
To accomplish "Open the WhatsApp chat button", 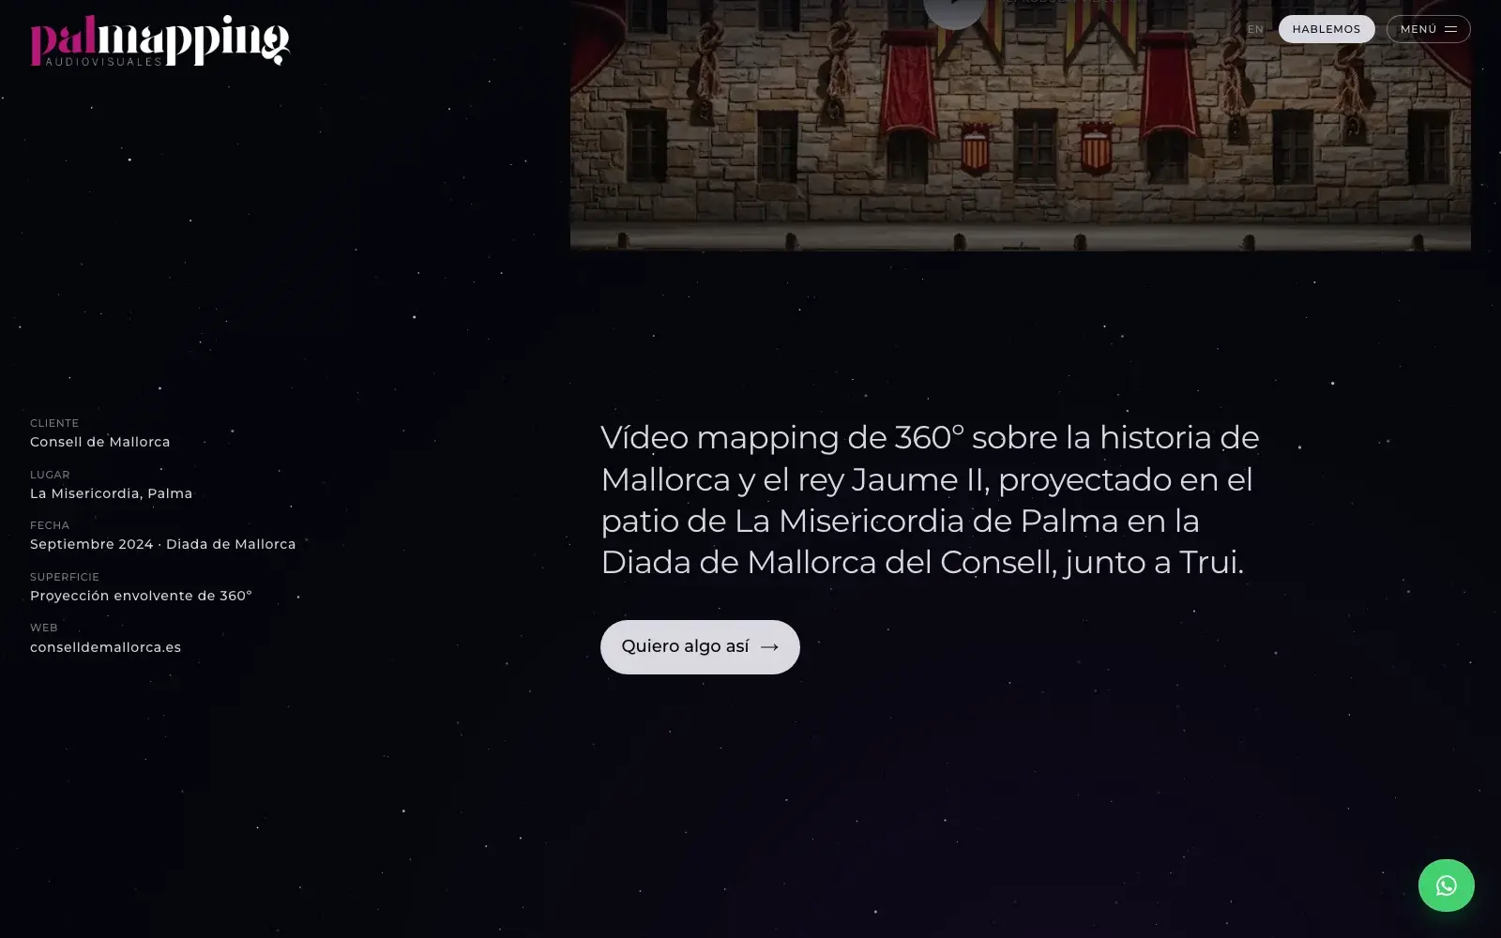I will point(1446,885).
